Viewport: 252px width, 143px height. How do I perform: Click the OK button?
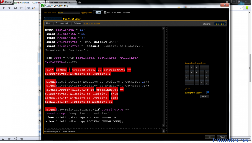pos(210,137)
